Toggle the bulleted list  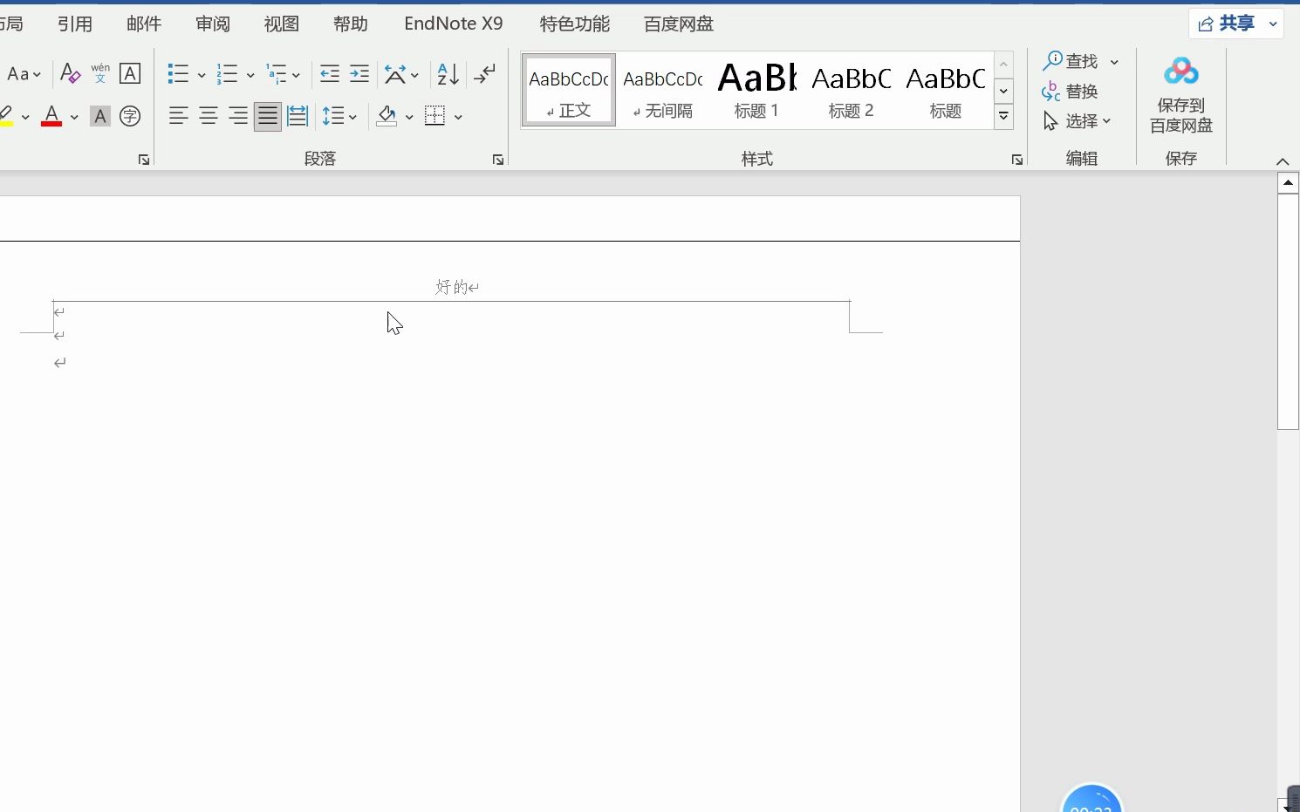178,74
